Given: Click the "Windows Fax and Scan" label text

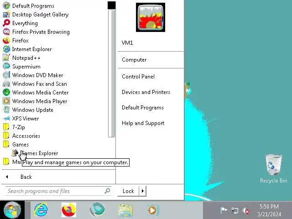Looking at the screenshot, I should 40,84.
